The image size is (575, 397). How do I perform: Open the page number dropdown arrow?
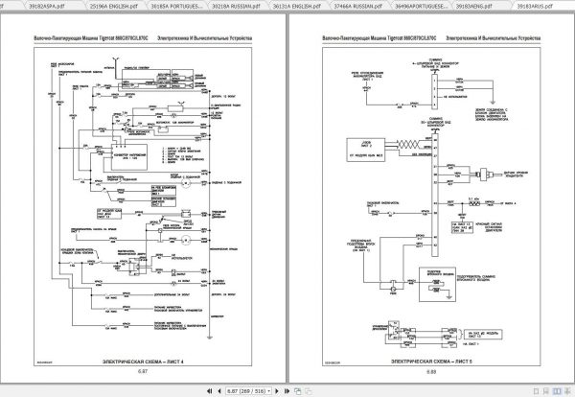click(x=269, y=391)
